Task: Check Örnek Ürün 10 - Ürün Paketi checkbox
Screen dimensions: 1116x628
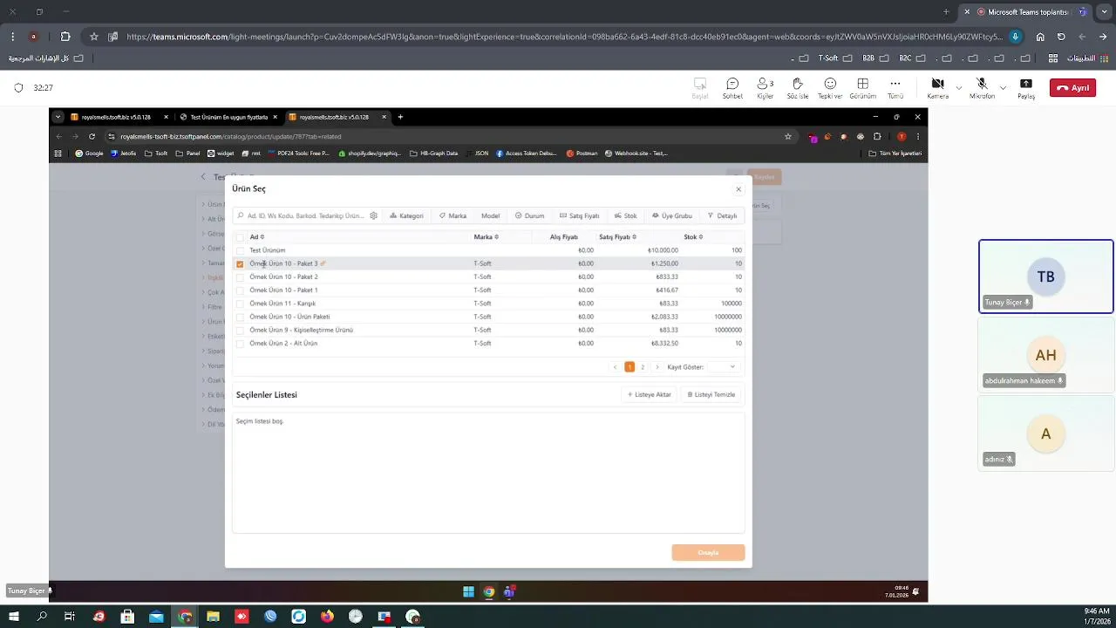Action: (240, 317)
